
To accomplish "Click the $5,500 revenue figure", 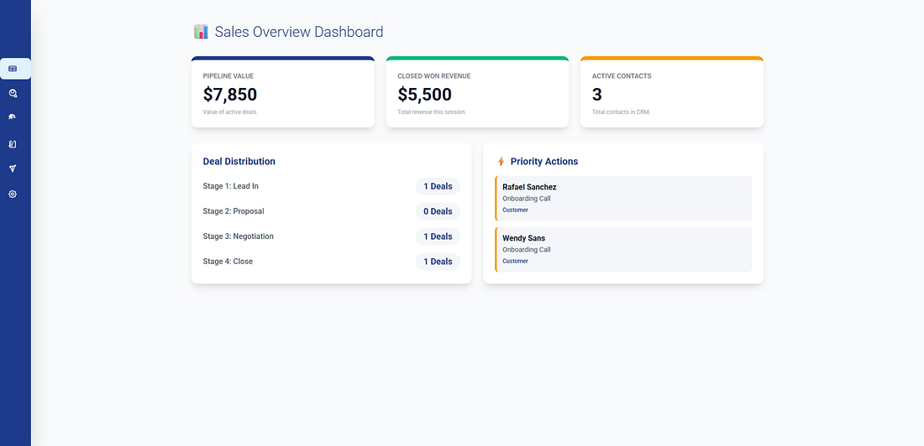I will [425, 95].
